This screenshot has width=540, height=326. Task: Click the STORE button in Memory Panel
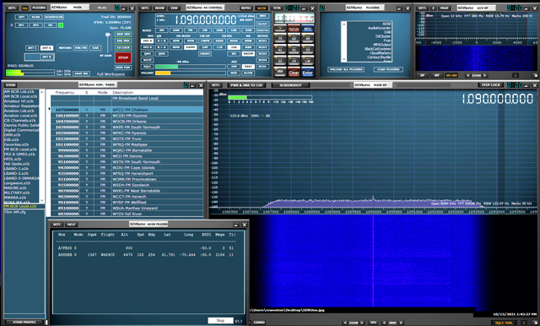[x=11, y=84]
